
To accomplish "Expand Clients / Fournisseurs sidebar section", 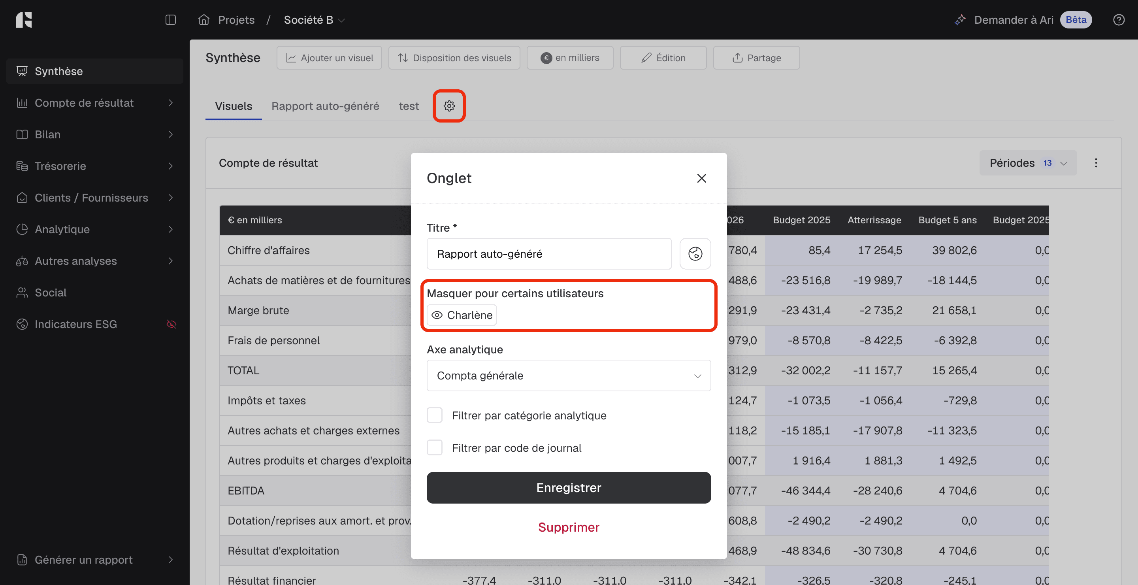I will 171,198.
